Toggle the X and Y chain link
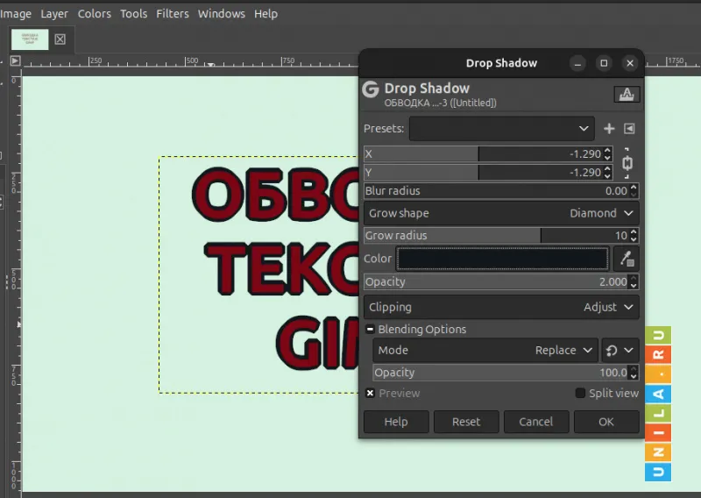The image size is (701, 498). [627, 163]
